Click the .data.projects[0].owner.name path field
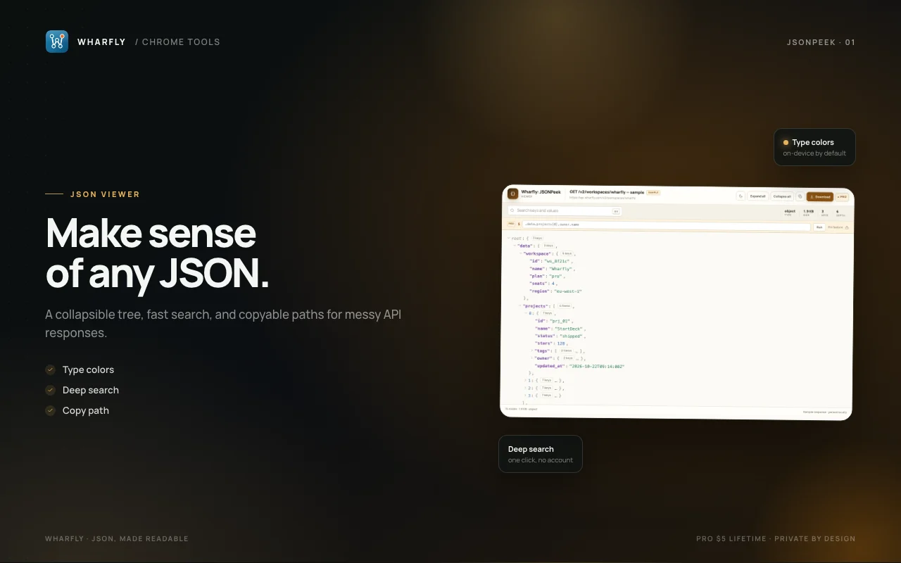The image size is (901, 563). pos(666,224)
